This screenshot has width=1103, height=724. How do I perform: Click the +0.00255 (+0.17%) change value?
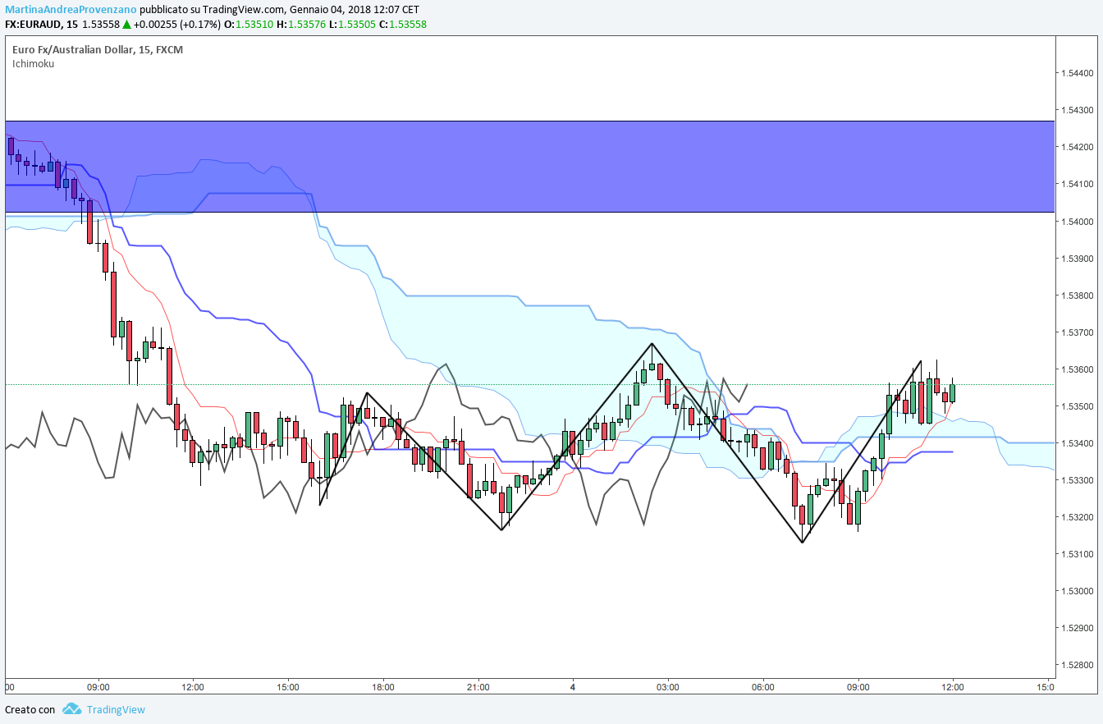coord(177,24)
